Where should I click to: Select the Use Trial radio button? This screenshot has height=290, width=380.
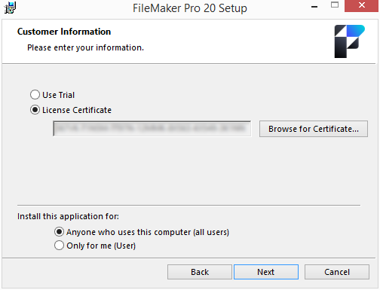(35, 95)
